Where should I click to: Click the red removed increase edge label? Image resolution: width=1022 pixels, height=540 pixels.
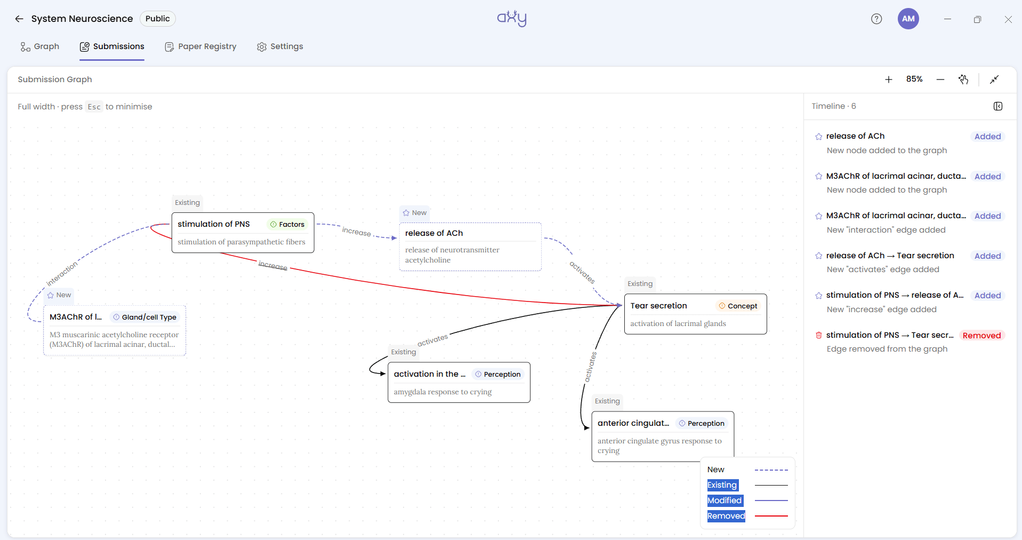(x=273, y=265)
